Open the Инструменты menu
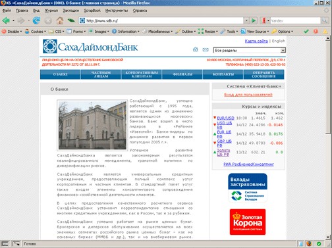 coord(117,11)
